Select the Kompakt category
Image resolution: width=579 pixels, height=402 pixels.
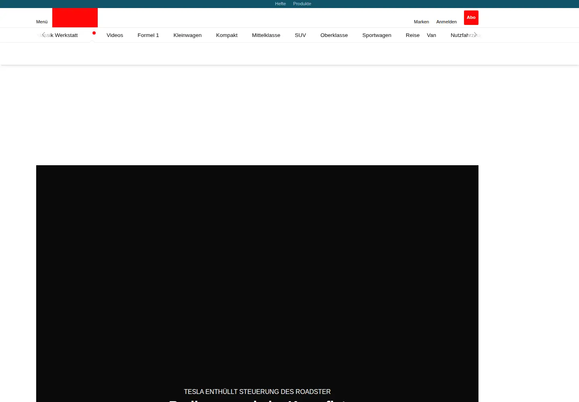(227, 35)
